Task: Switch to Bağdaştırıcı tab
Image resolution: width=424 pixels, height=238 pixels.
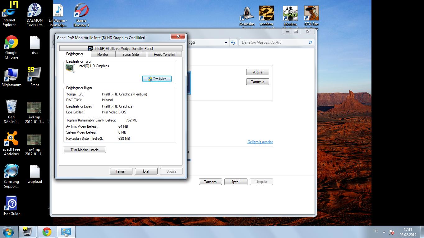Action: click(74, 54)
